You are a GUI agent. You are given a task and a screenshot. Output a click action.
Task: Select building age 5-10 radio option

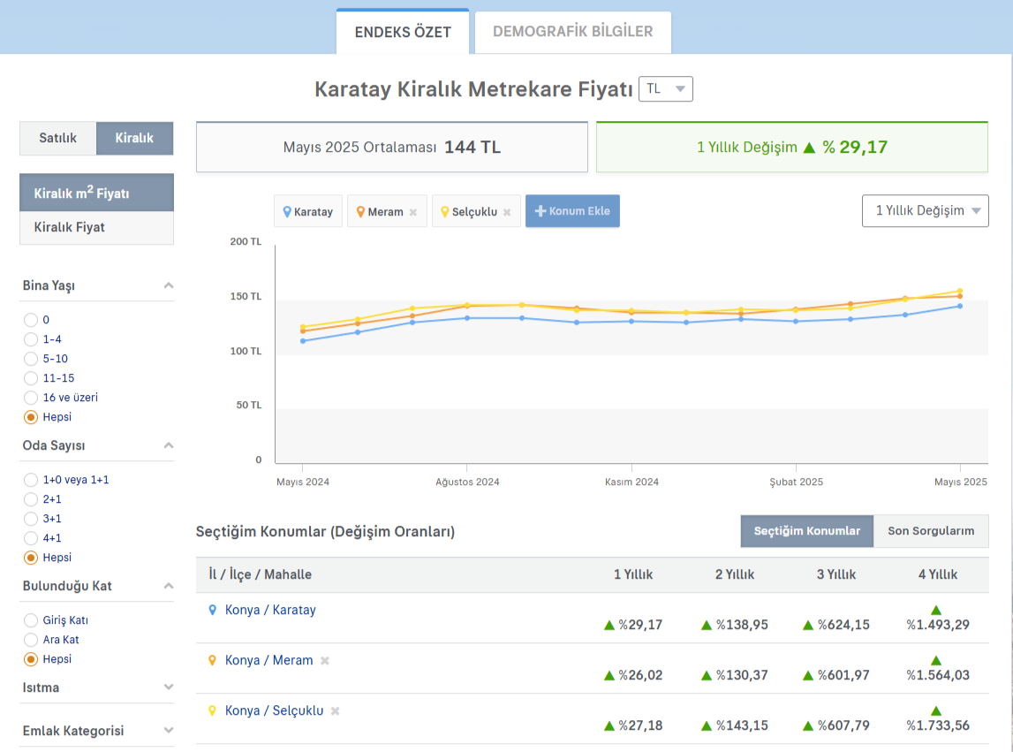point(31,359)
